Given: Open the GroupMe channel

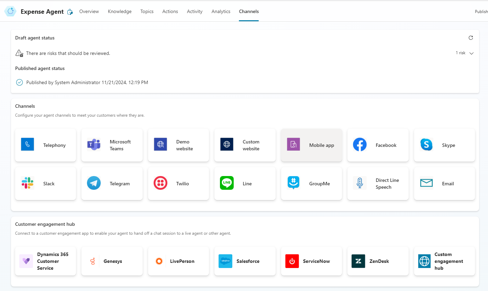Looking at the screenshot, I should (311, 183).
